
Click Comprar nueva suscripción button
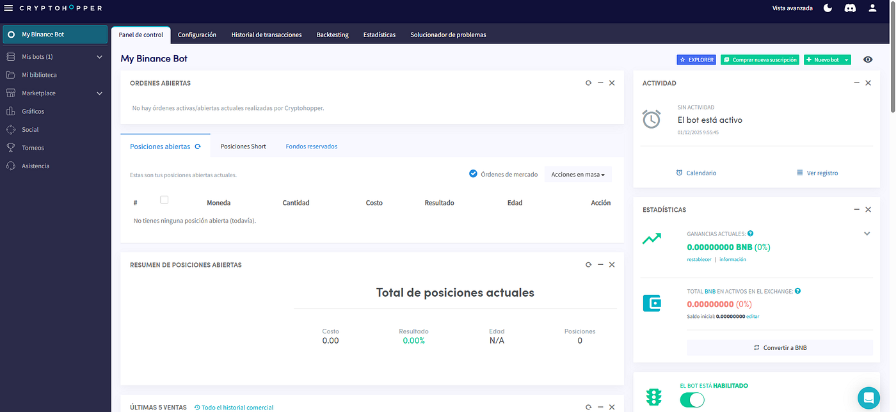(760, 59)
